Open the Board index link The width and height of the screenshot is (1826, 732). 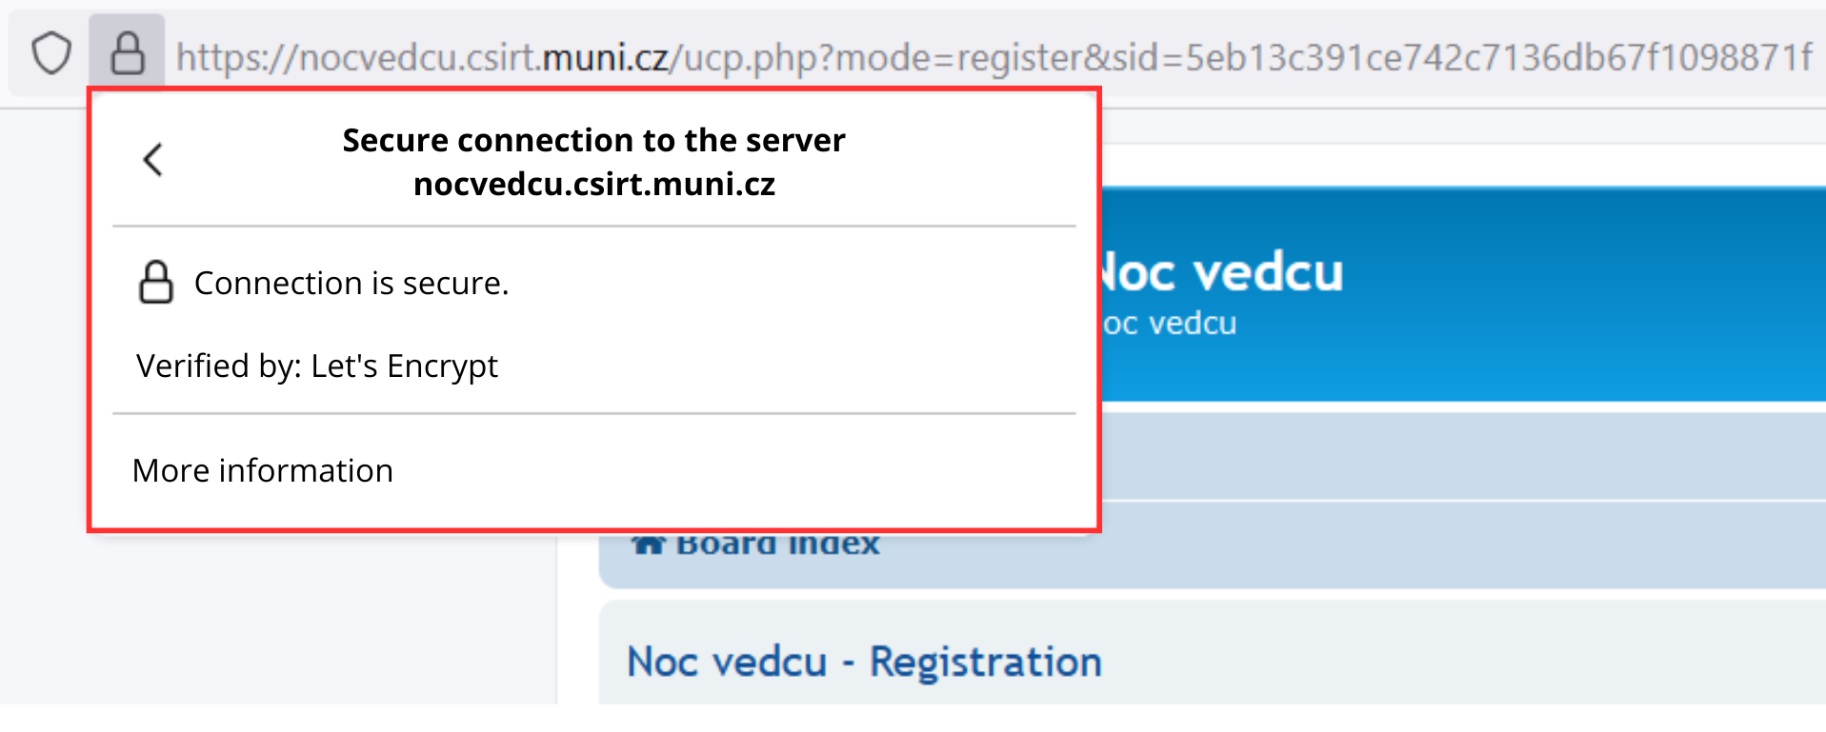pos(777,545)
